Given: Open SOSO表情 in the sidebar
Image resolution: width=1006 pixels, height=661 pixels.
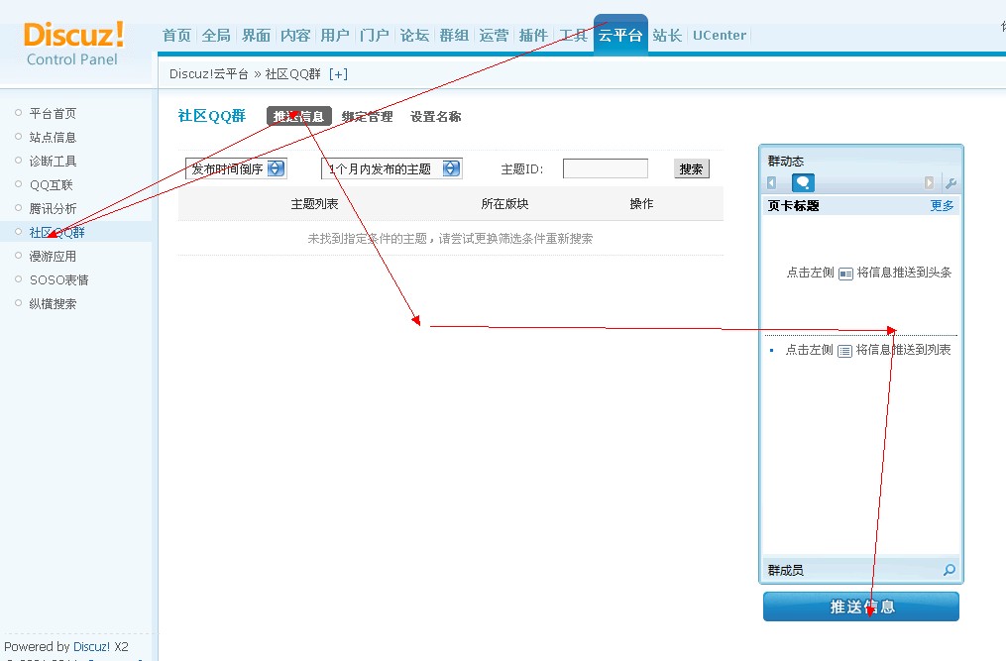Looking at the screenshot, I should (x=59, y=279).
